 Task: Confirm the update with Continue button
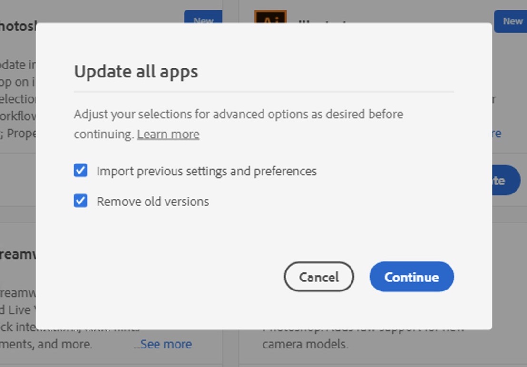[411, 277]
